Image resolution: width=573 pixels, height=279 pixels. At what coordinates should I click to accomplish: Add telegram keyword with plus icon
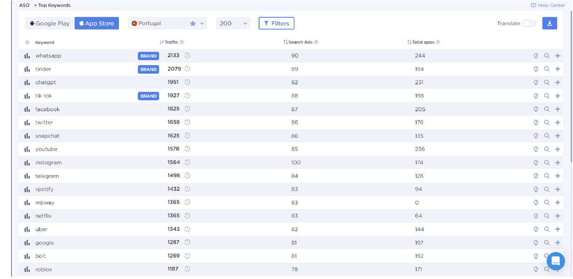click(x=558, y=176)
